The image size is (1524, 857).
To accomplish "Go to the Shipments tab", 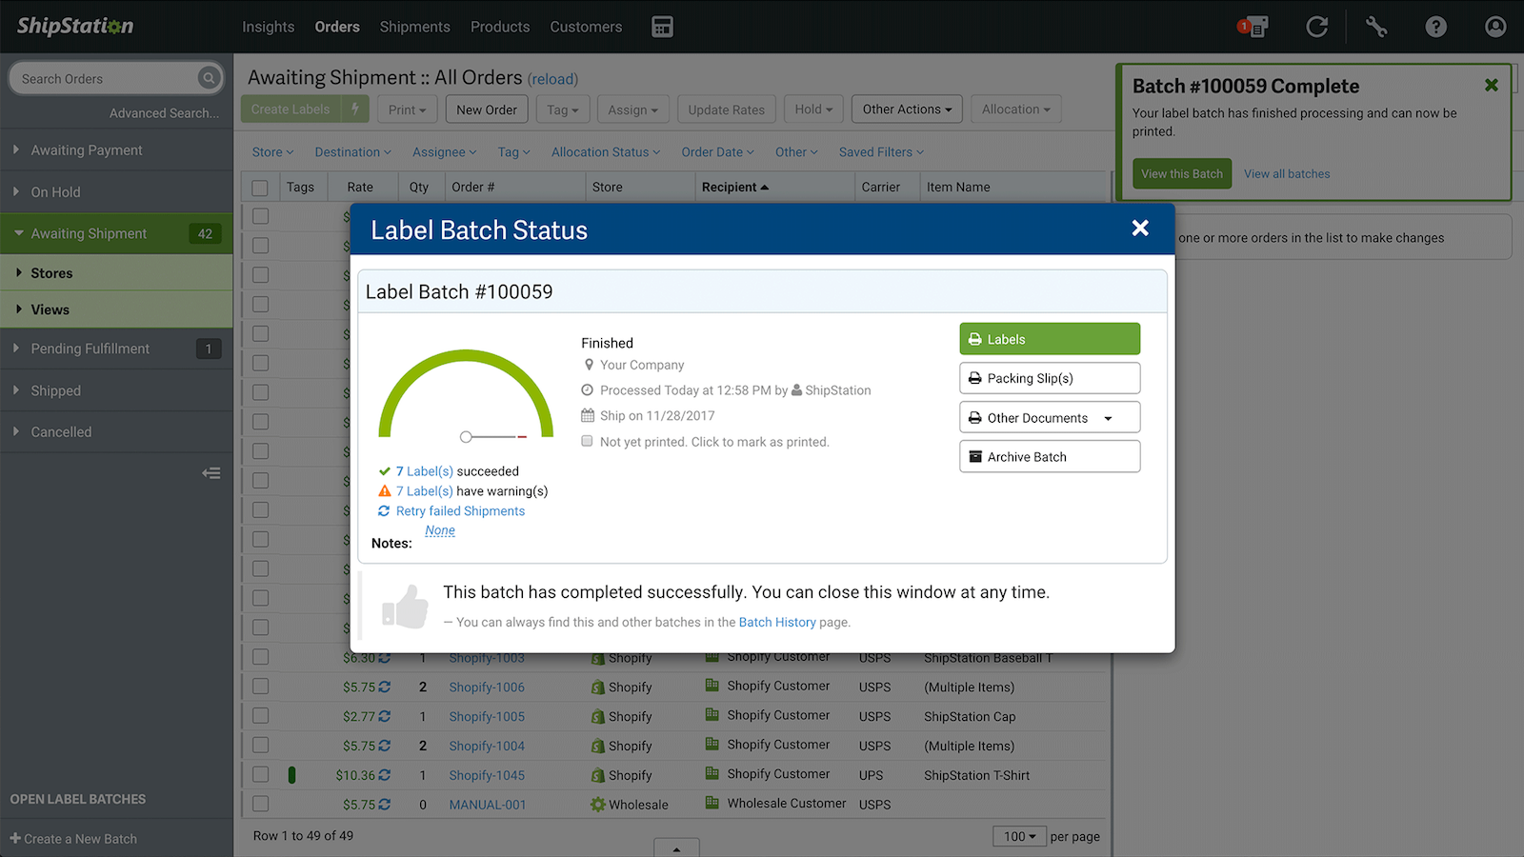I will point(414,27).
